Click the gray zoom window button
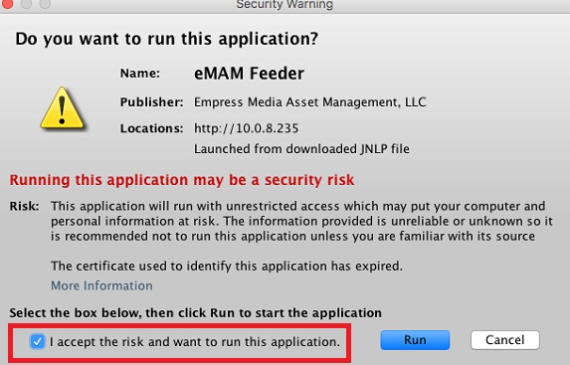This screenshot has width=570, height=365. [45, 4]
